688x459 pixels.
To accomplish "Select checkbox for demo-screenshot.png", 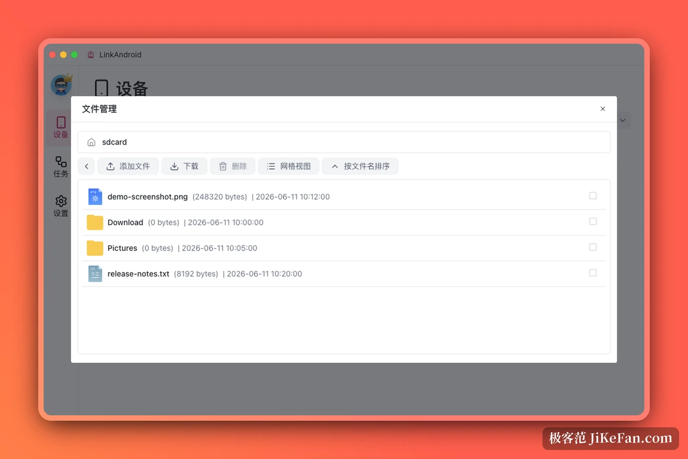I will point(593,196).
